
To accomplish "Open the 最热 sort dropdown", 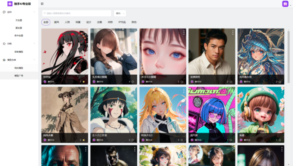I will tap(120, 13).
